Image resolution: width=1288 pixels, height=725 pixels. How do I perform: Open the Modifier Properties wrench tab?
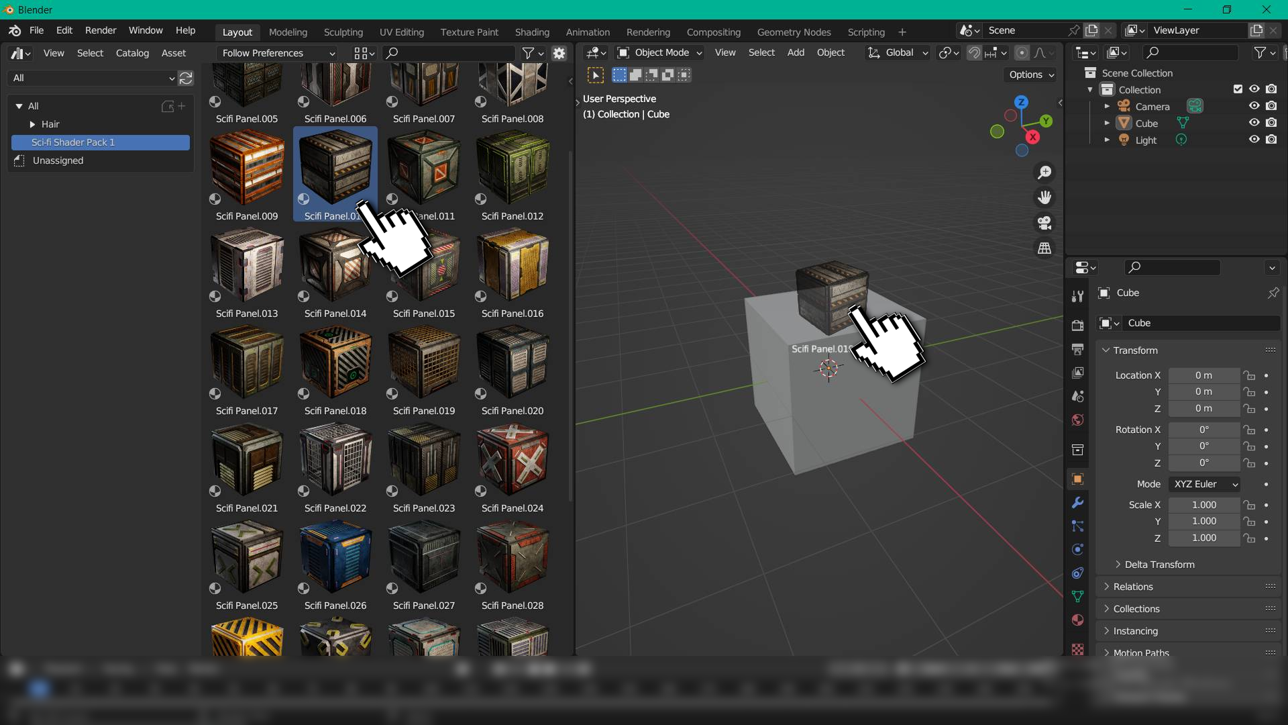coord(1078,502)
